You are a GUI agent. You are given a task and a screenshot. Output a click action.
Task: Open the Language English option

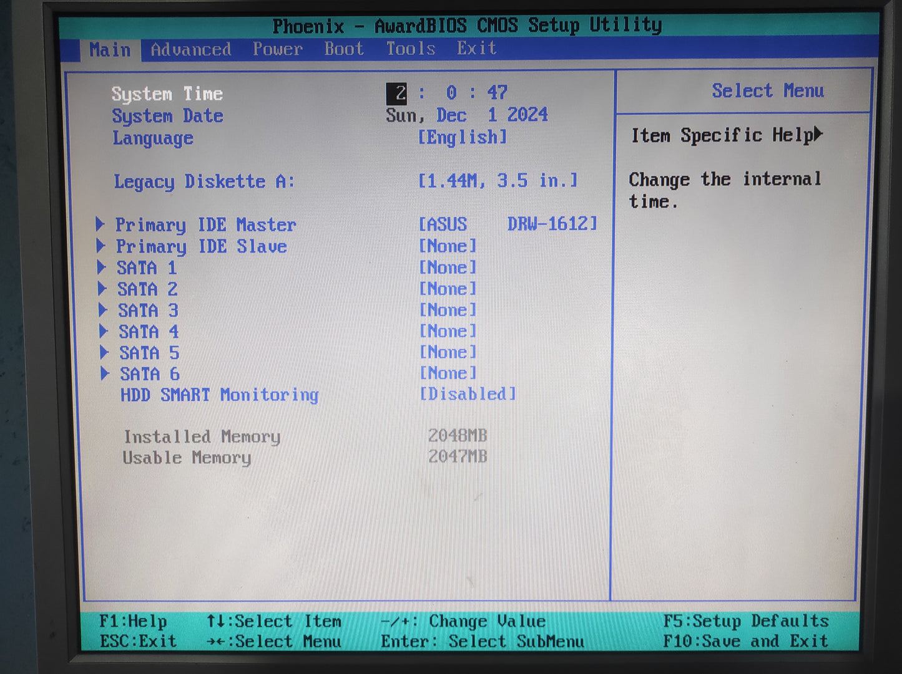(462, 137)
